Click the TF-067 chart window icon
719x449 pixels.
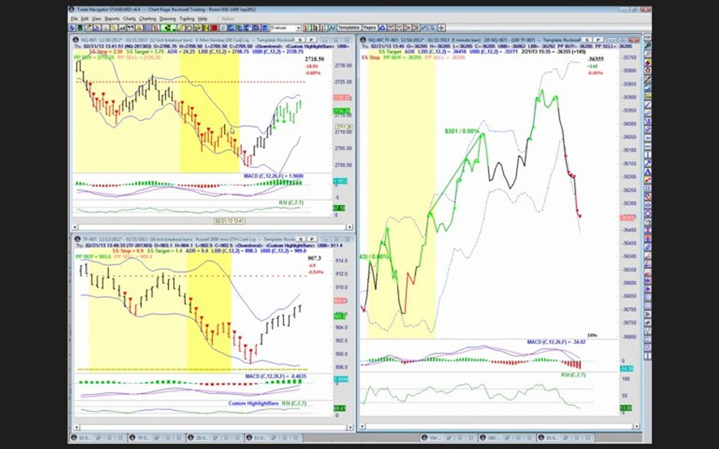click(x=77, y=239)
